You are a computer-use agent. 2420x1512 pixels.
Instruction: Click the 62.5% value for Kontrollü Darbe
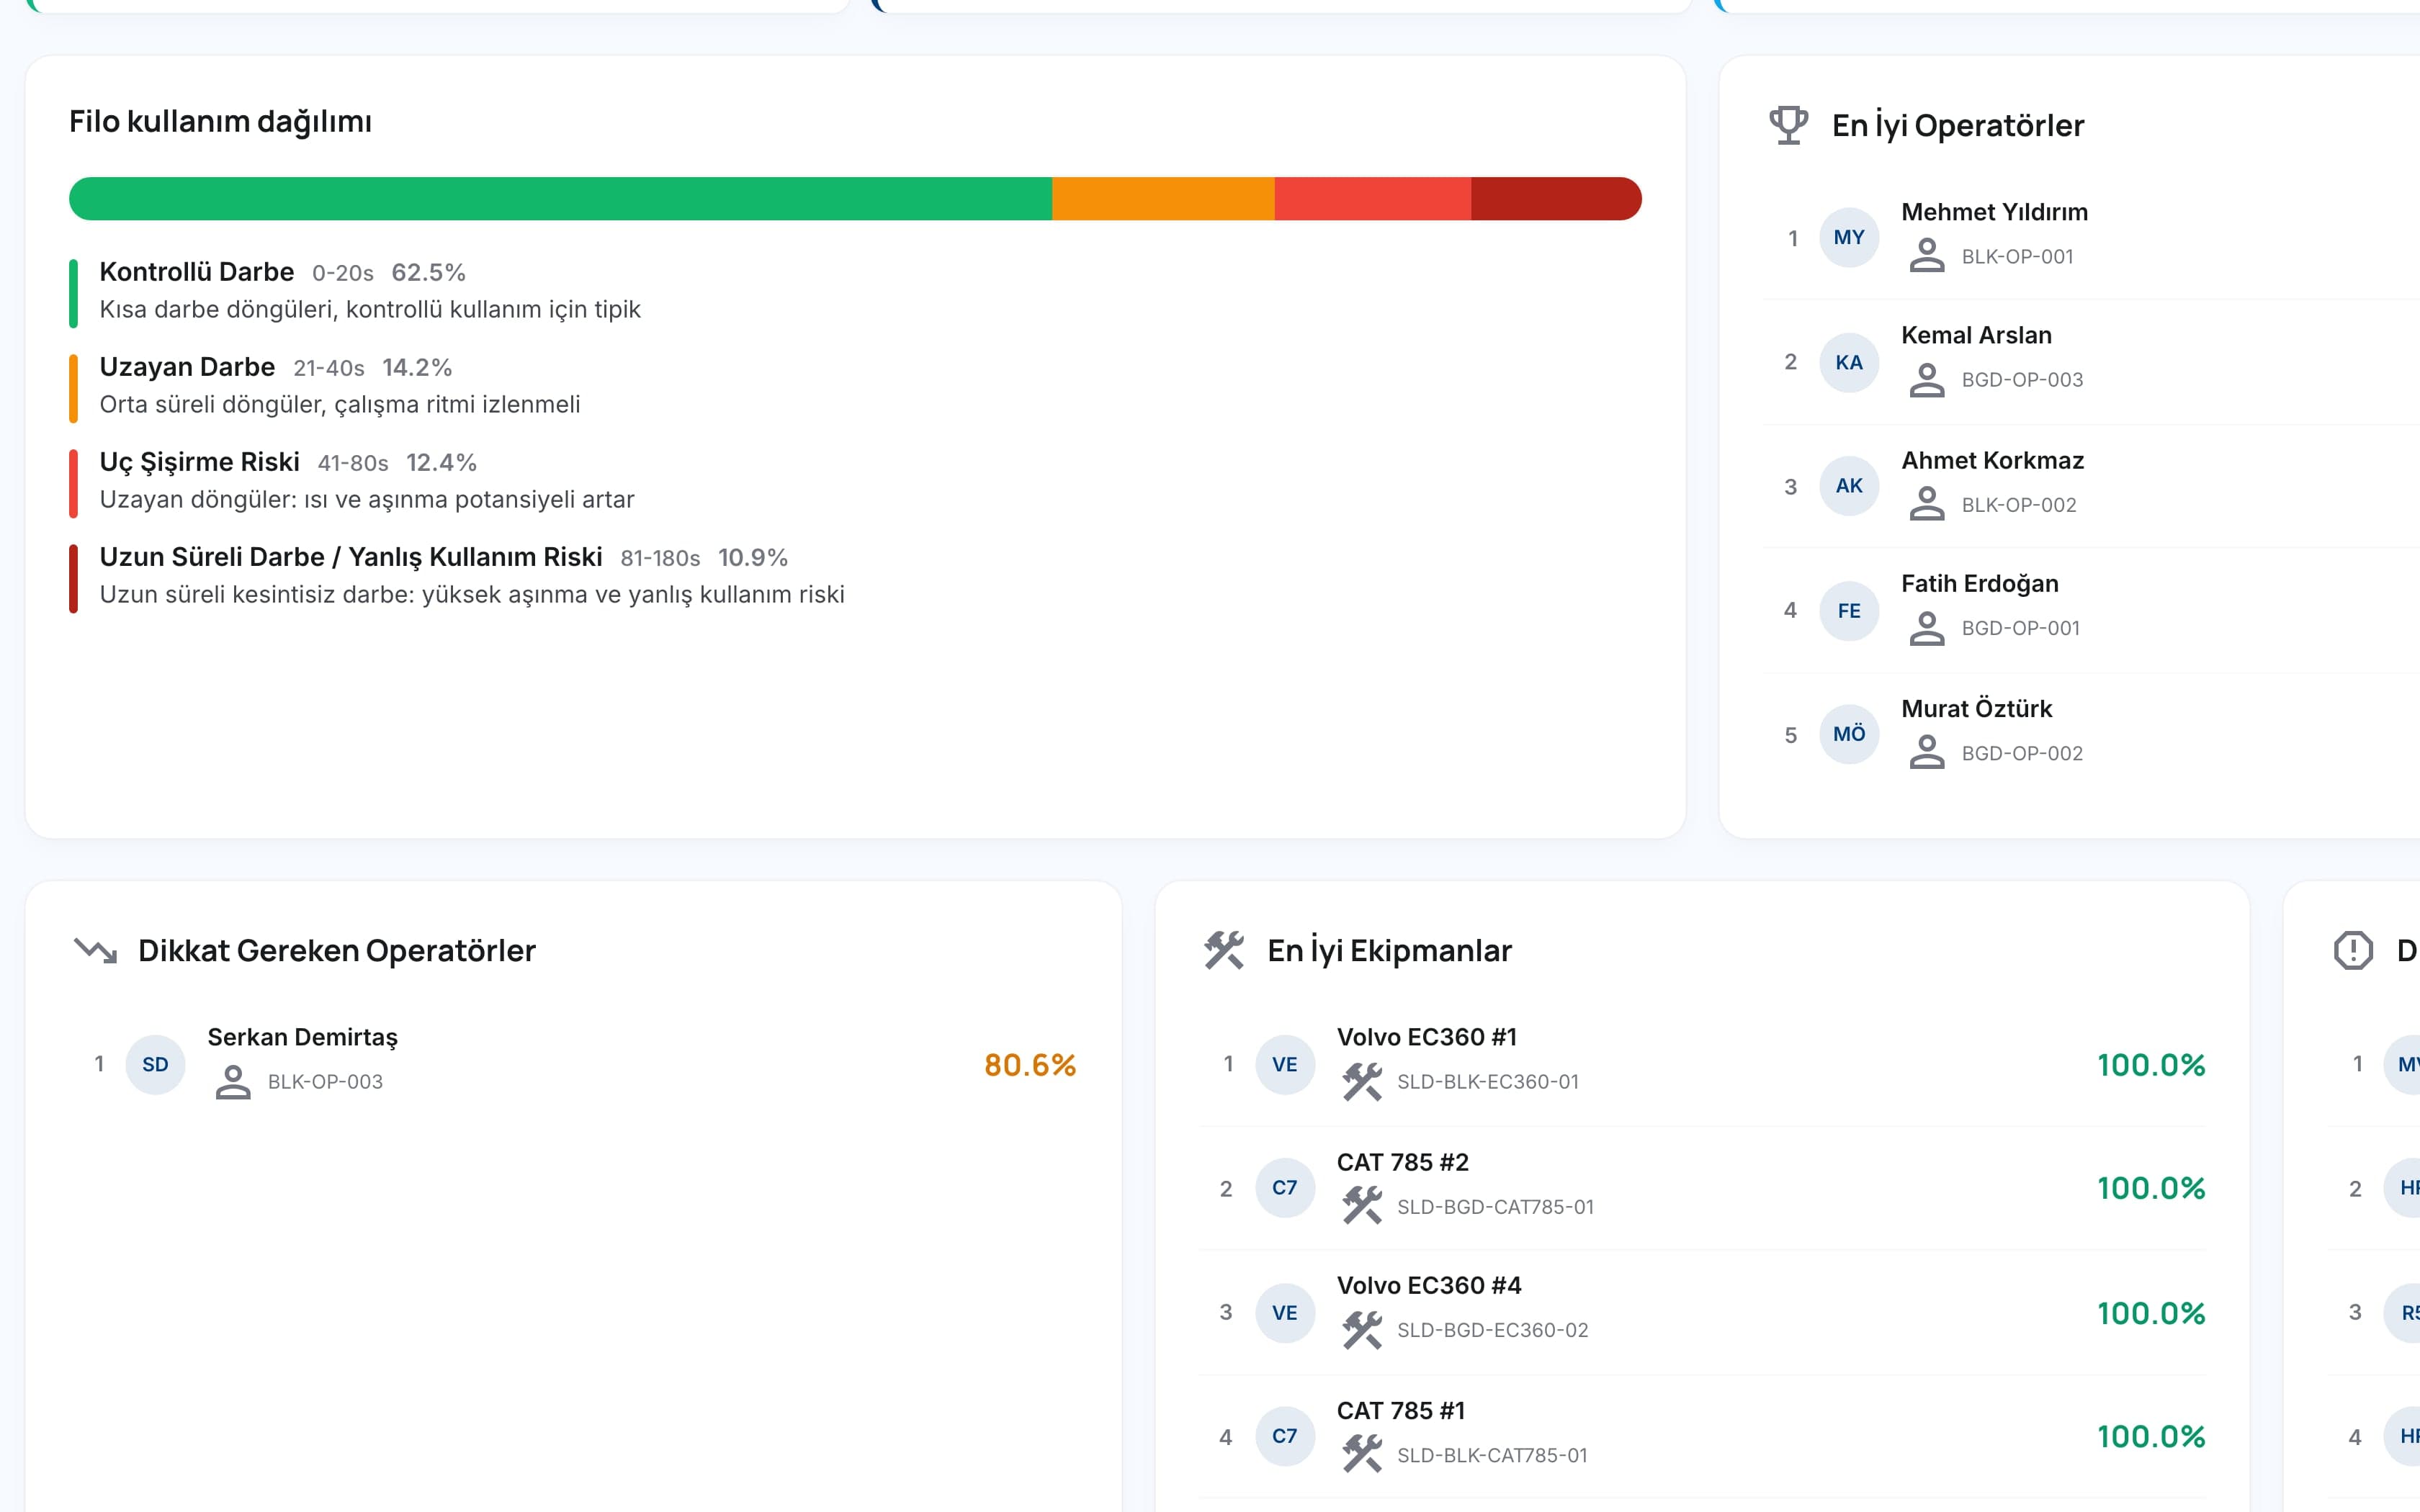click(428, 273)
